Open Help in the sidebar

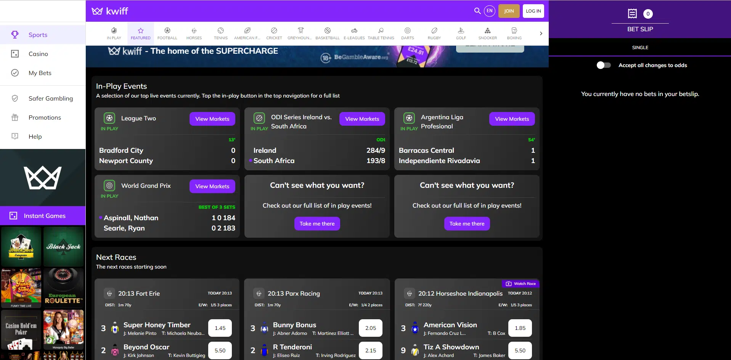click(x=43, y=136)
